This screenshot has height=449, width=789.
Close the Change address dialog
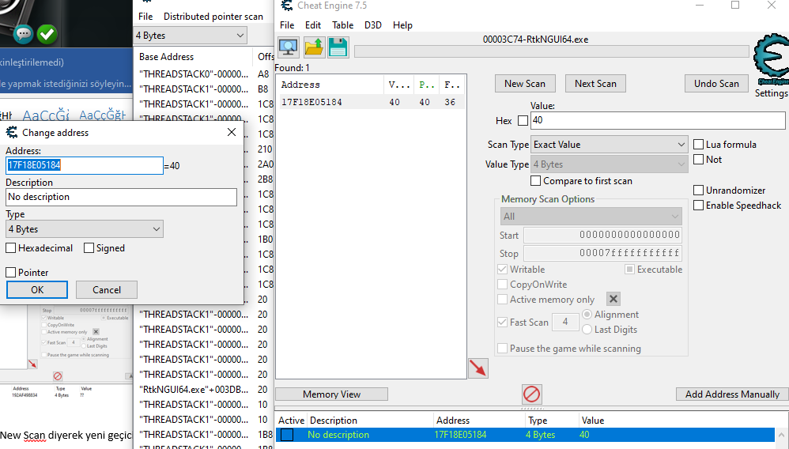(232, 132)
